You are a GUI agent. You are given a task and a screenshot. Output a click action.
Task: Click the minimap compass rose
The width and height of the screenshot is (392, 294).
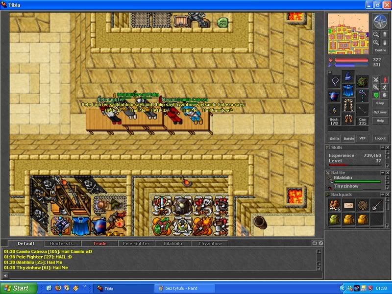click(380, 21)
